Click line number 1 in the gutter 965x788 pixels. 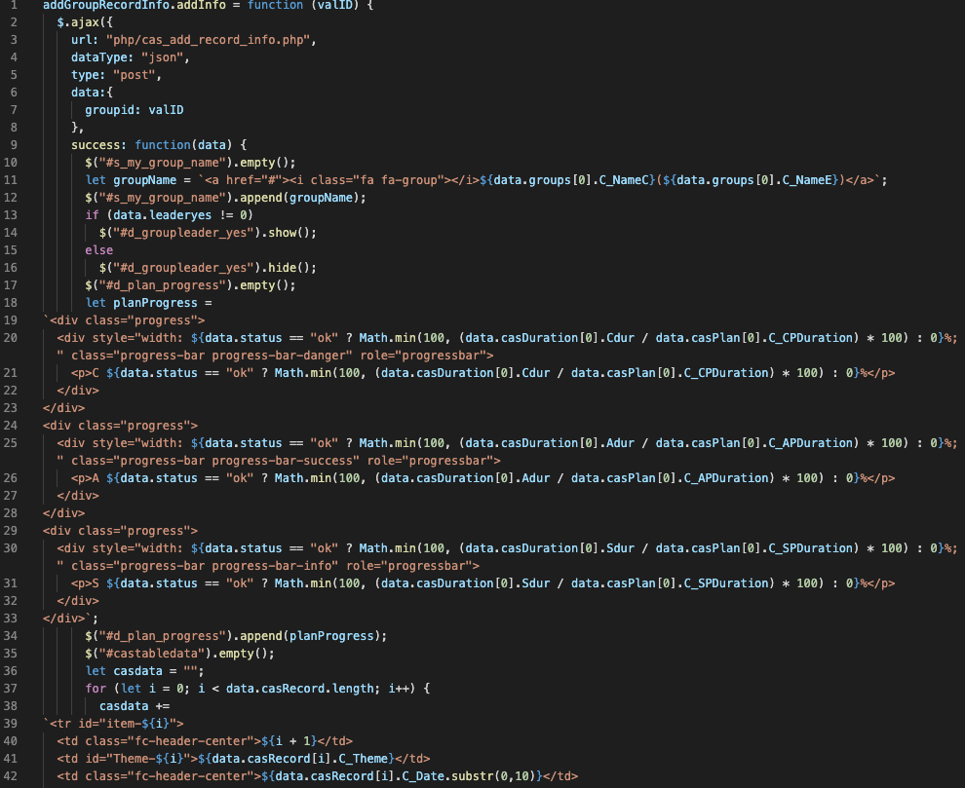pyautogui.click(x=14, y=6)
